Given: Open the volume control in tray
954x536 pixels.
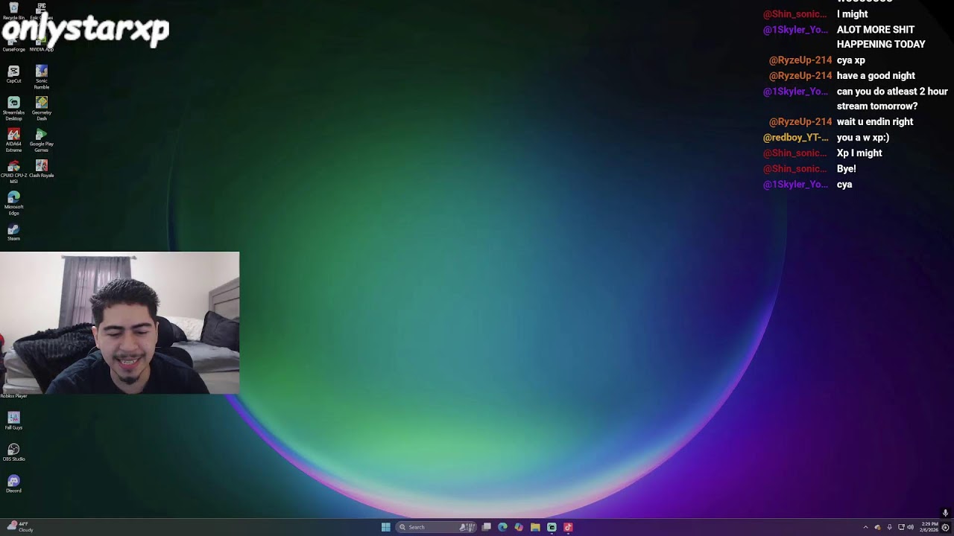Looking at the screenshot, I should [x=910, y=527].
